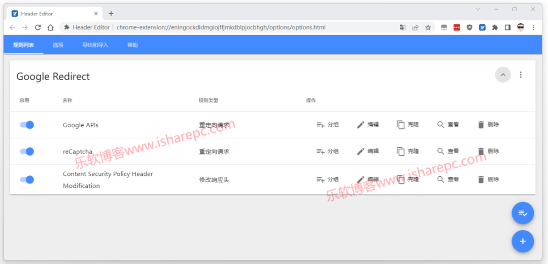Add a new rule with plus button
The width and height of the screenshot is (548, 264).
(523, 241)
